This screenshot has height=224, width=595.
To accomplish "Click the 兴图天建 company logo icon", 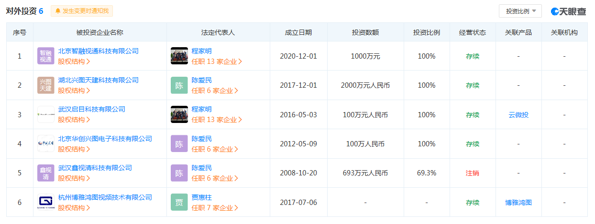I will click(x=46, y=85).
